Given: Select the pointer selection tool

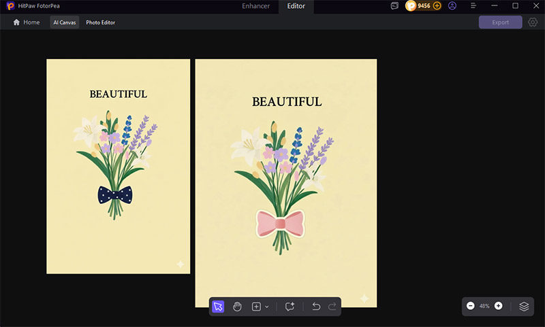Looking at the screenshot, I should point(218,307).
